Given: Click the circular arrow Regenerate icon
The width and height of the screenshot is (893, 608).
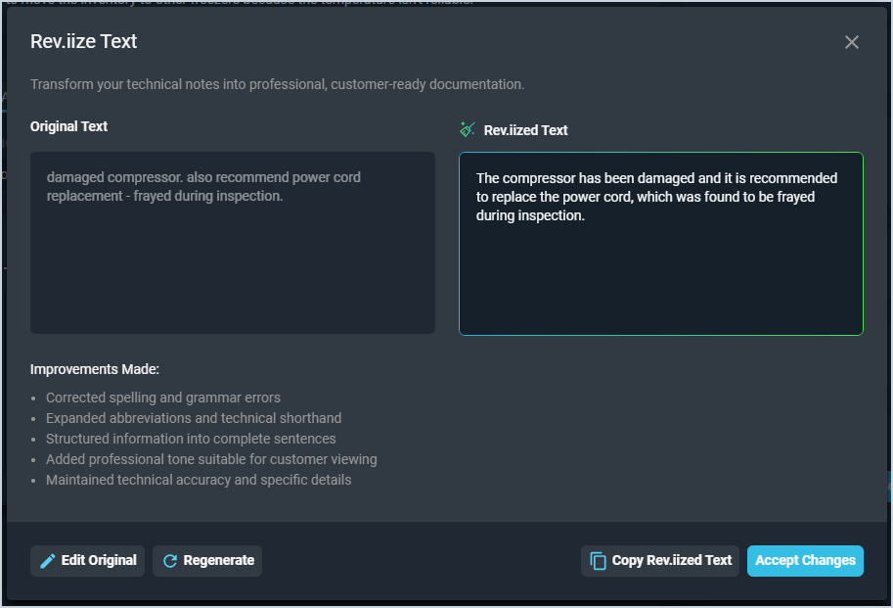Looking at the screenshot, I should coord(170,561).
